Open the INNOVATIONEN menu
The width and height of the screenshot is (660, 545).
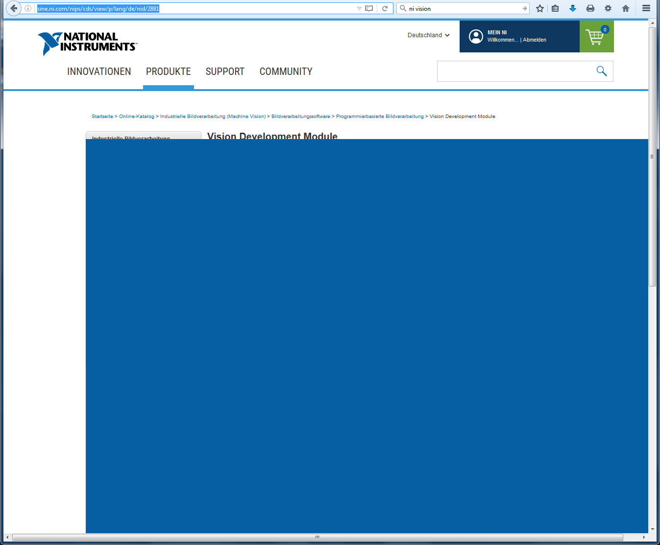click(x=99, y=71)
